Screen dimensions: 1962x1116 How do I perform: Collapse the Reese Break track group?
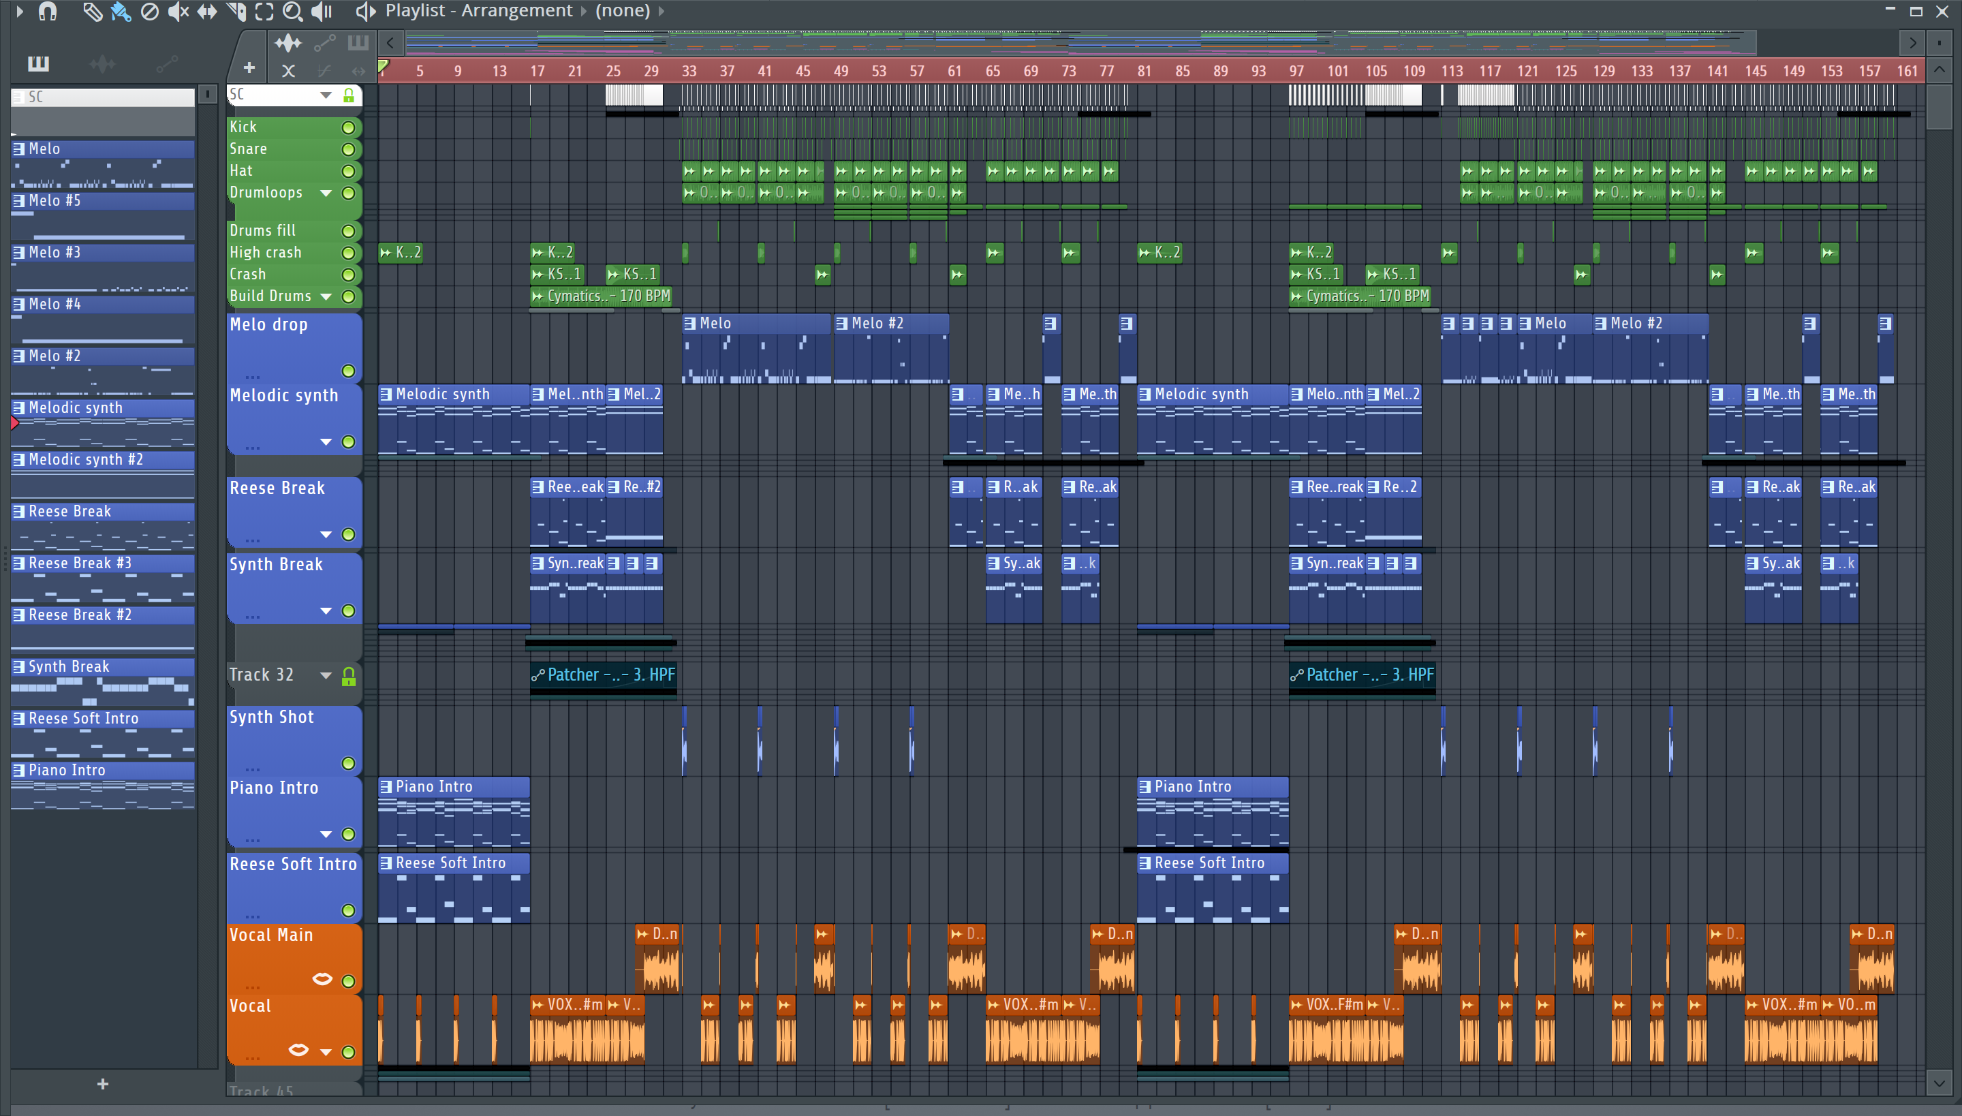pos(326,534)
